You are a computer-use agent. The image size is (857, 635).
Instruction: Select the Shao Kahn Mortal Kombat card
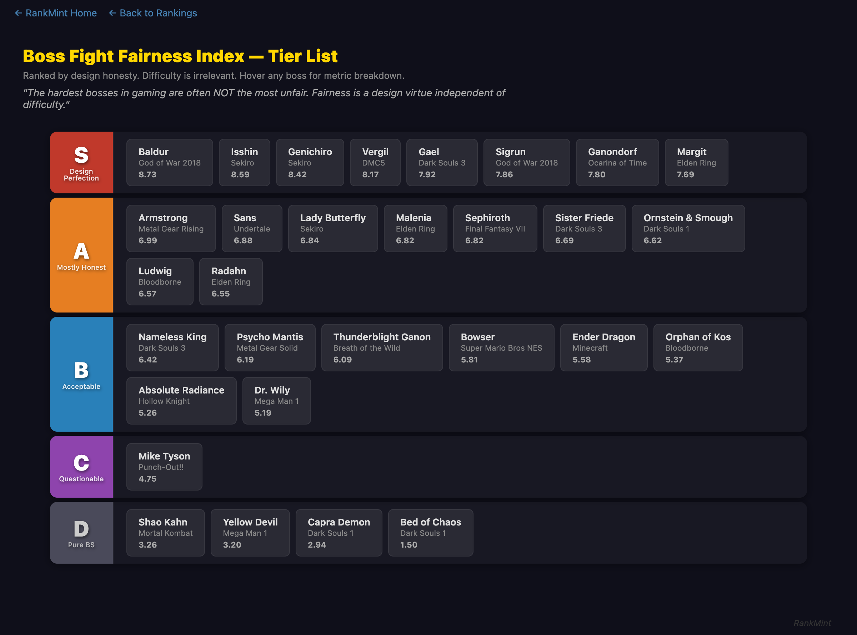165,532
